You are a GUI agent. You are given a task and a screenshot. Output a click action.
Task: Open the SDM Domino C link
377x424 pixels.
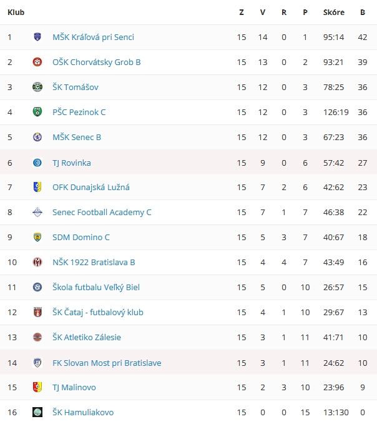coord(81,237)
